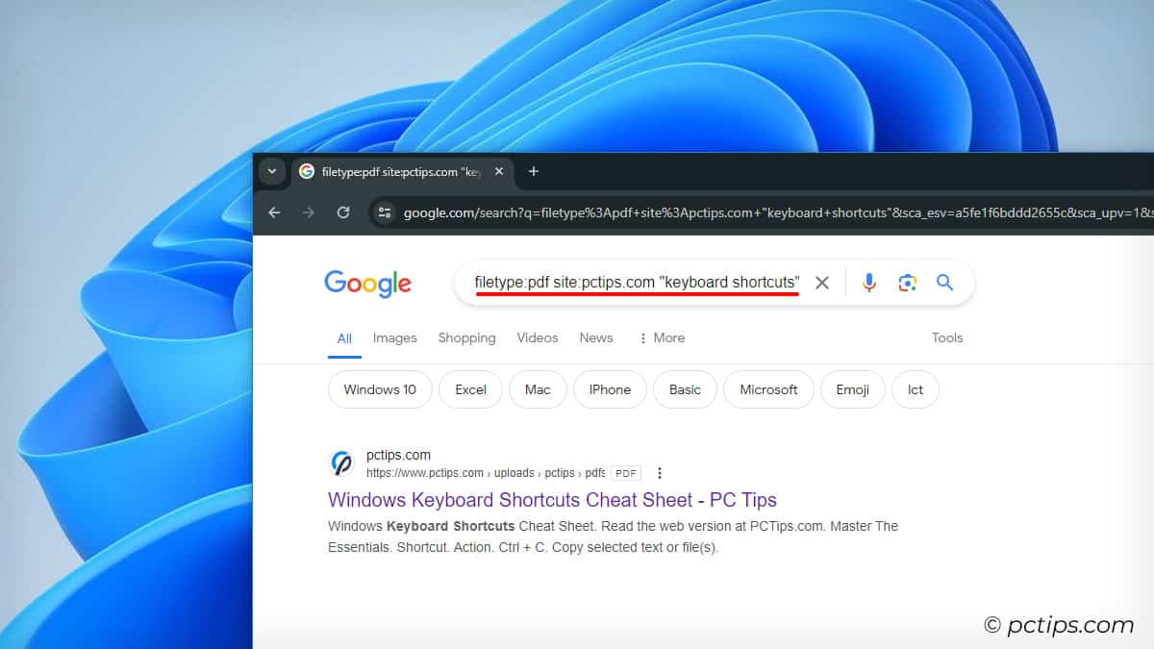Open Google Lens image search

pos(907,282)
